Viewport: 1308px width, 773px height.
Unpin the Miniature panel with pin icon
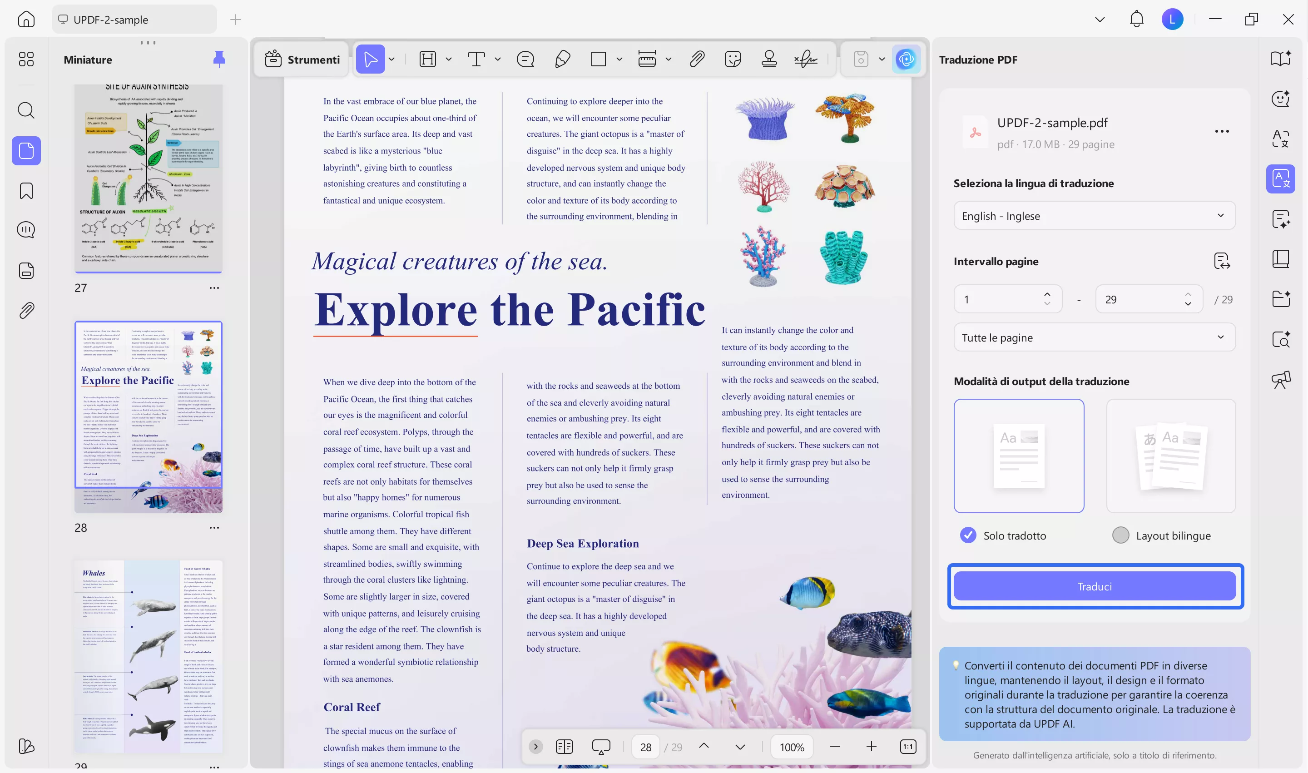tap(219, 59)
